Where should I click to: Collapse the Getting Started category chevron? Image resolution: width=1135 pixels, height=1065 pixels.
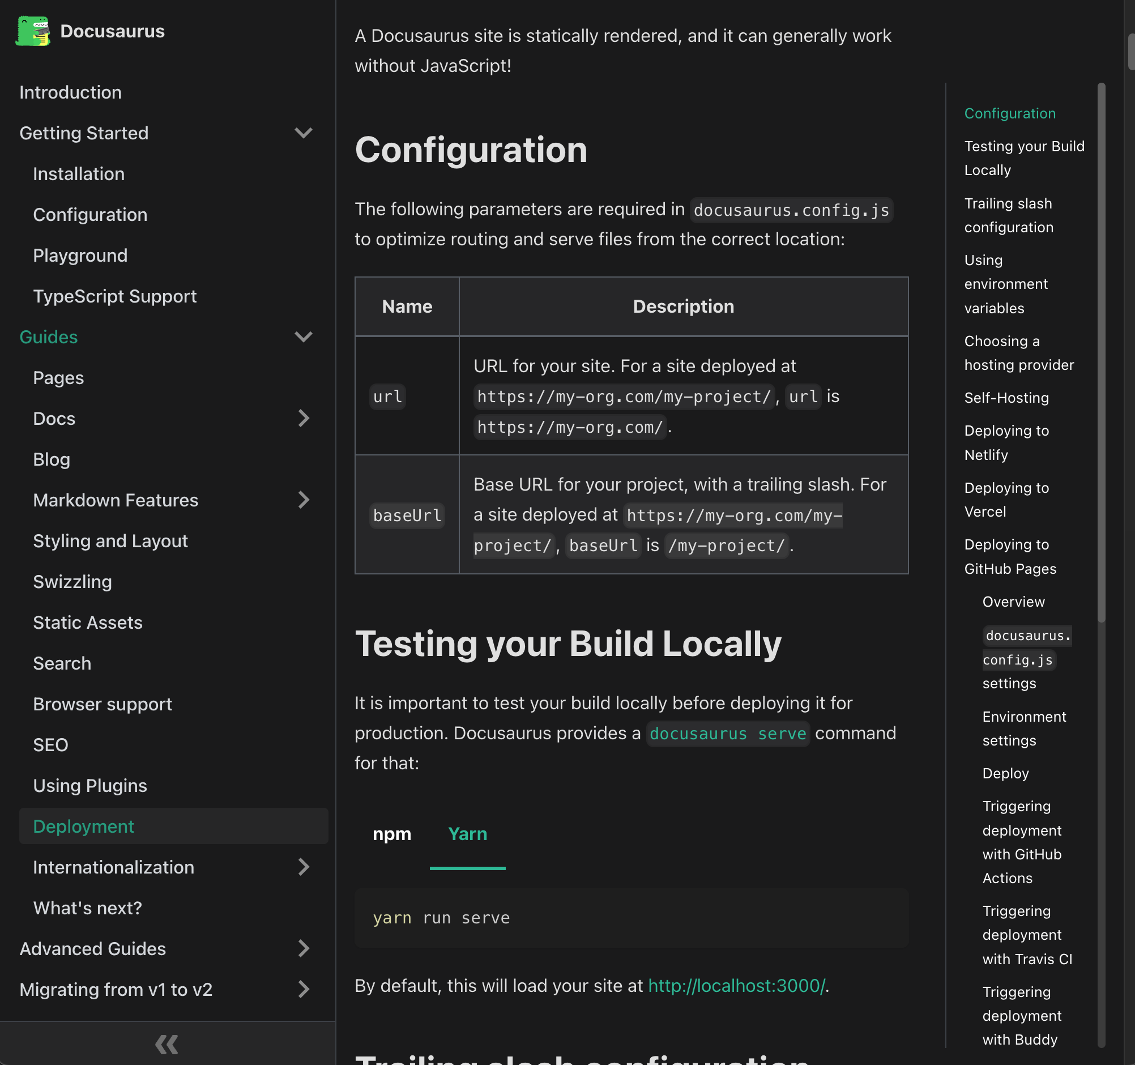(x=303, y=133)
